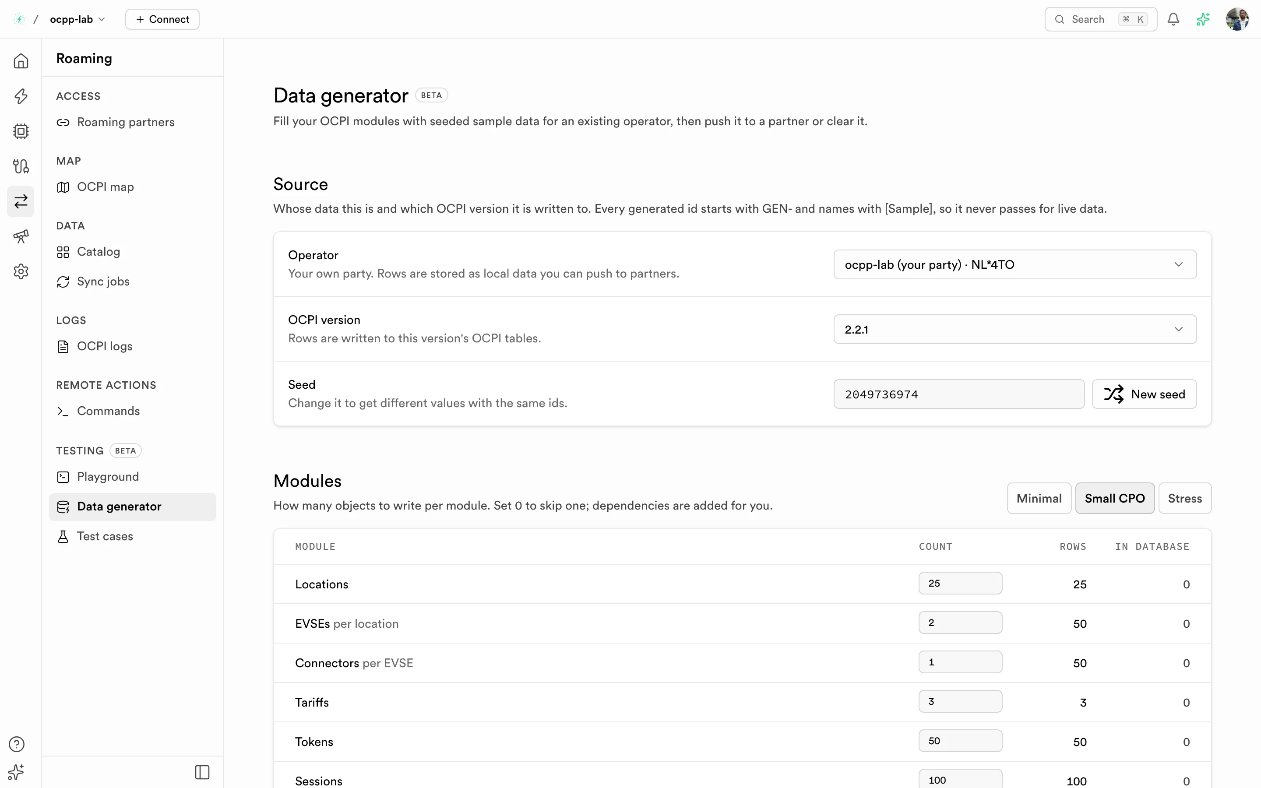Viewport: 1261px width, 788px height.
Task: Click the sparkle icon at the bottom of the rail
Action: [17, 772]
